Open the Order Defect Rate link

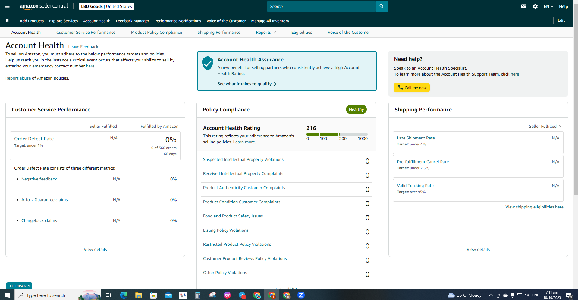pyautogui.click(x=34, y=139)
